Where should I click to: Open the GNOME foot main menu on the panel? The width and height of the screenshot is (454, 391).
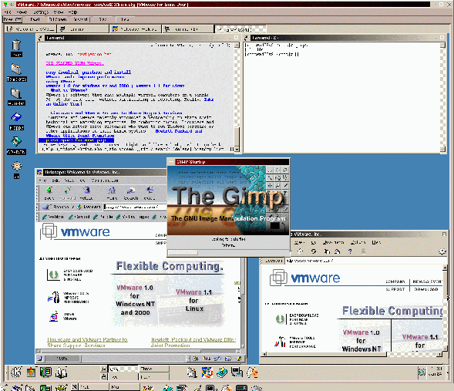[16, 372]
